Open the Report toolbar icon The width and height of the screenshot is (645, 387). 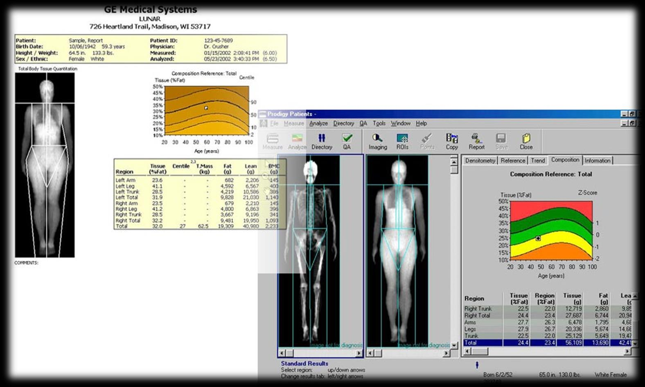point(476,141)
